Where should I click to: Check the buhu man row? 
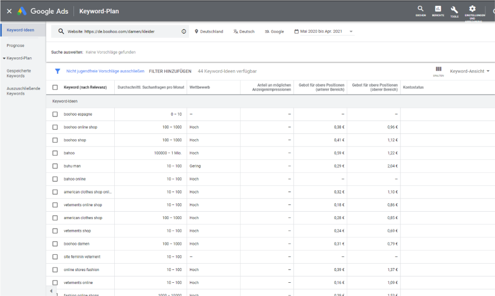(x=55, y=166)
